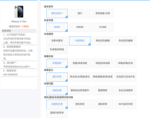
Task: Choose 整屏维修 repair option
Action: coord(103,91)
